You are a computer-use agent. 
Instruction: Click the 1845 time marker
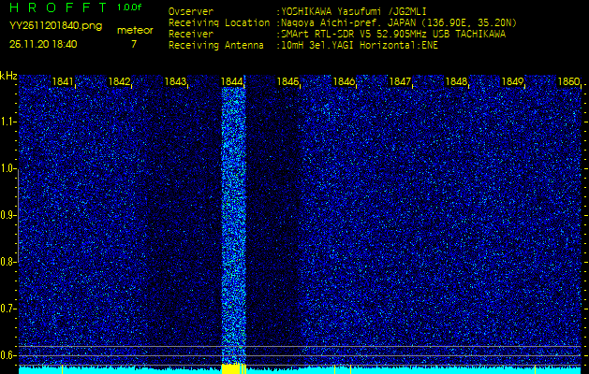pos(287,81)
